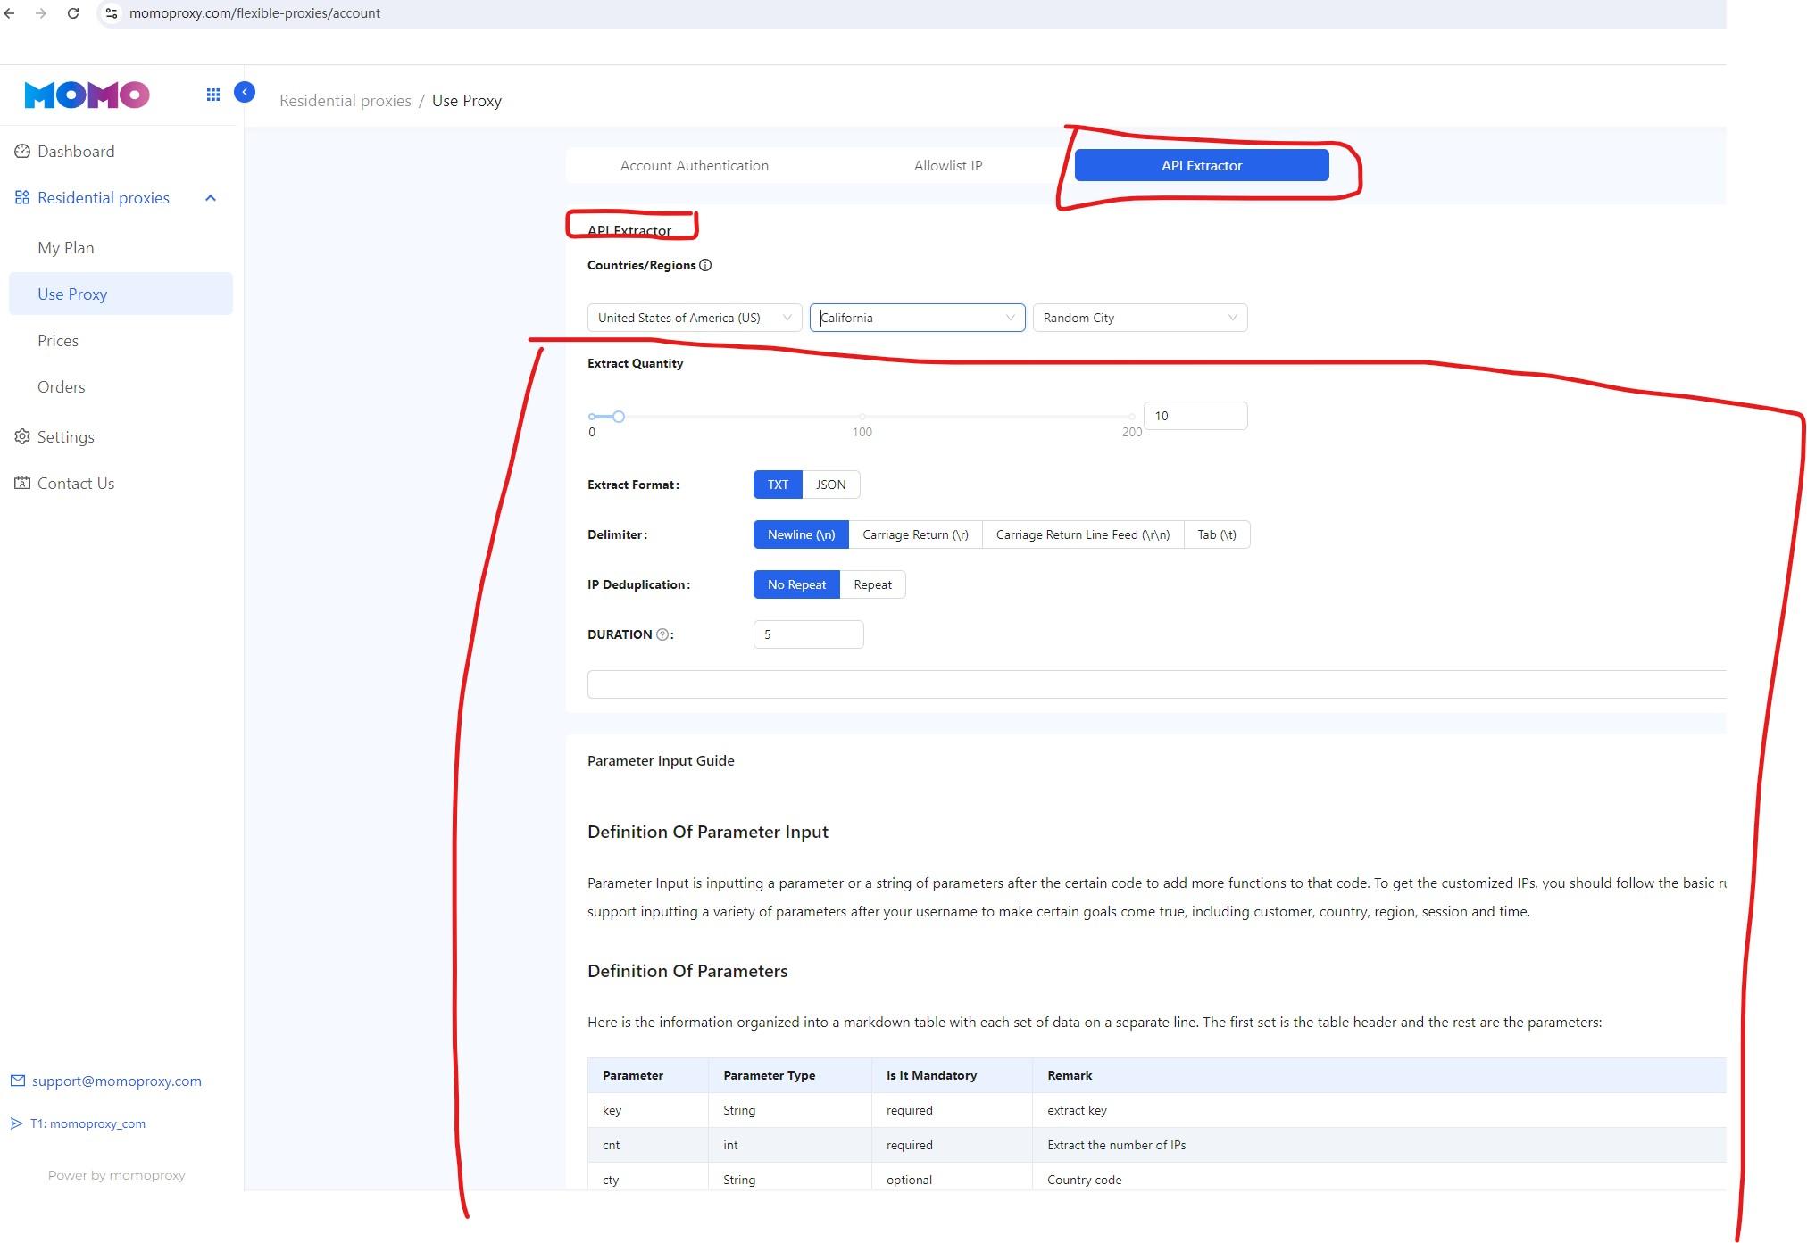Click 'Parameter Input Guide' heading
The image size is (1807, 1243).
[661, 761]
